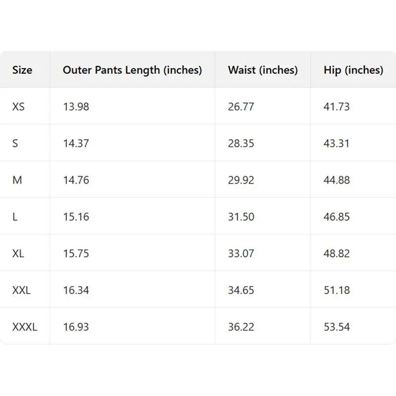This screenshot has width=396, height=396.
Task: Select the XS size row label
Action: click(18, 106)
